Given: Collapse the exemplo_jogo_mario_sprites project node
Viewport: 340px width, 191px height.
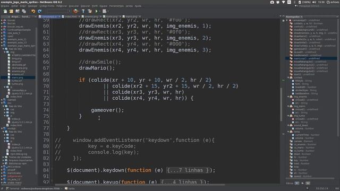Looking at the screenshot, I should (x=2, y=46).
